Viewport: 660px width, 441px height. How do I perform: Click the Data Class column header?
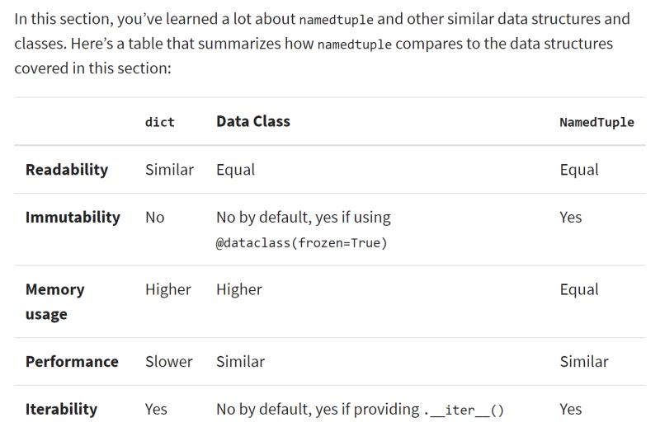pyautogui.click(x=253, y=121)
